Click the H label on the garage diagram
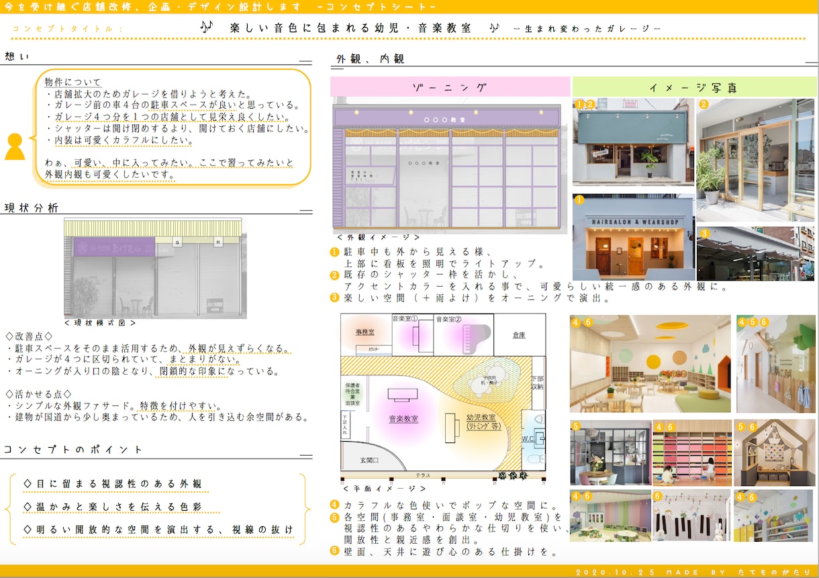Image resolution: width=819 pixels, height=578 pixels. pos(218,242)
